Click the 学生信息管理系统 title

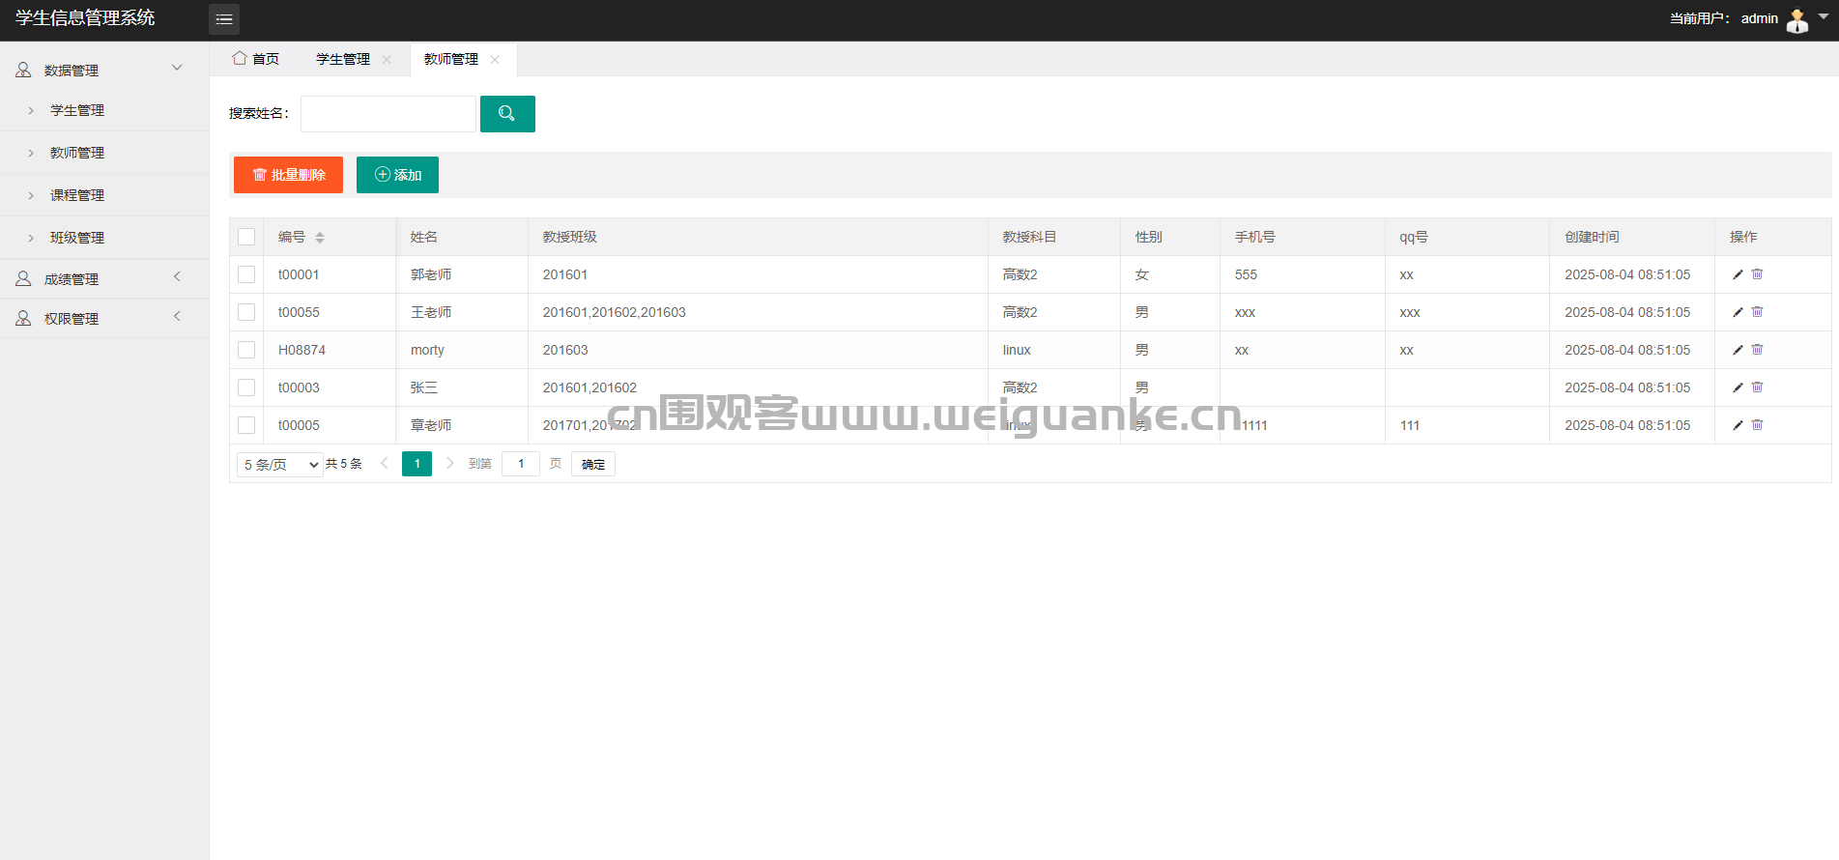[85, 18]
